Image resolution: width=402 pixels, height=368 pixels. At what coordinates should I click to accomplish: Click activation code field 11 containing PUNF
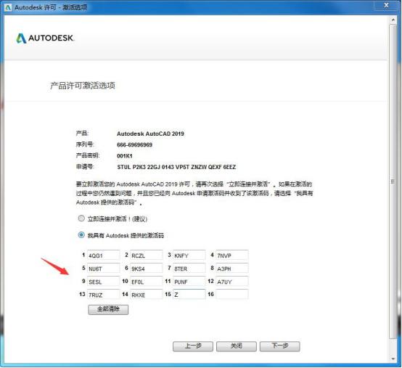[x=189, y=282]
